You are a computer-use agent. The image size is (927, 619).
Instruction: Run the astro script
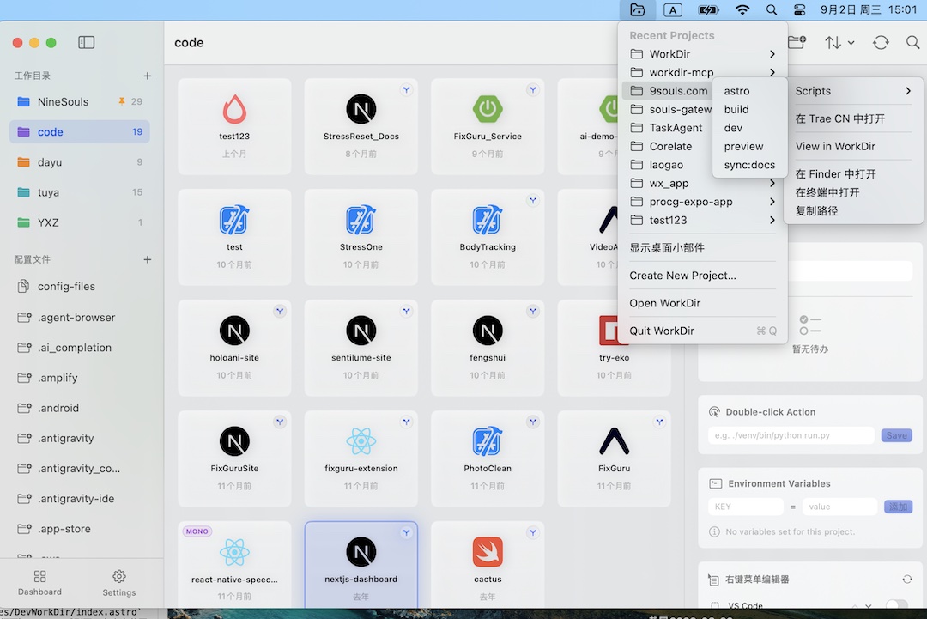(x=749, y=91)
